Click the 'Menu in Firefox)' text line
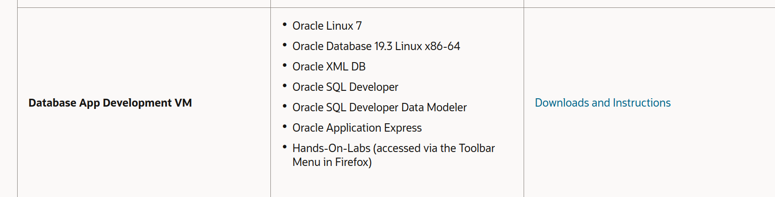This screenshot has height=197, width=775. tap(332, 162)
